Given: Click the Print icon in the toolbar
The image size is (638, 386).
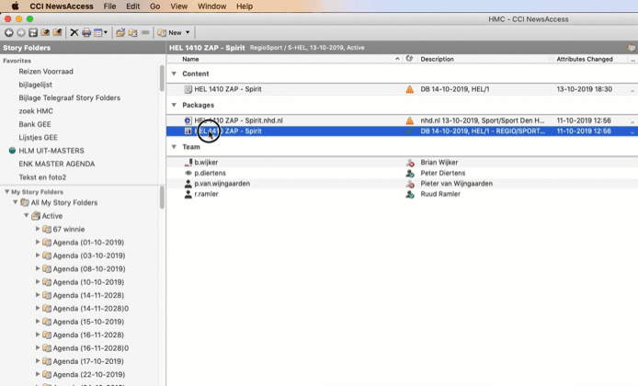Looking at the screenshot, I should coord(86,33).
